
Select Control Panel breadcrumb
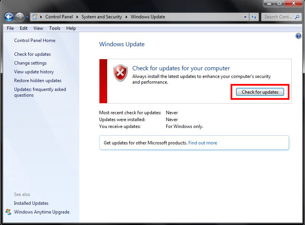(59, 17)
